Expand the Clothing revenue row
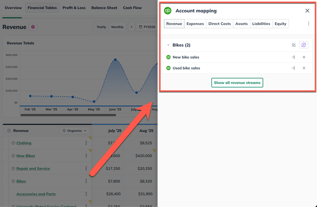 coord(13,143)
